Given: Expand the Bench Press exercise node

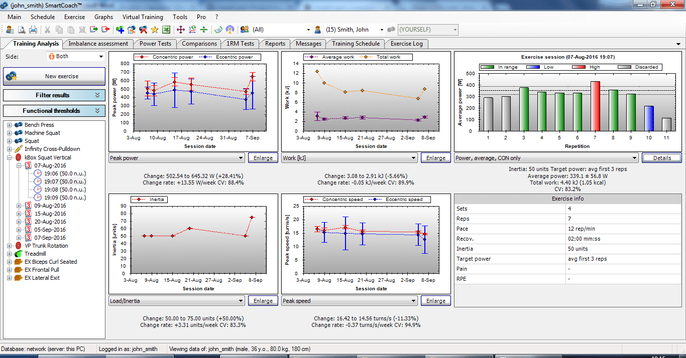Looking at the screenshot, I should coord(9,125).
